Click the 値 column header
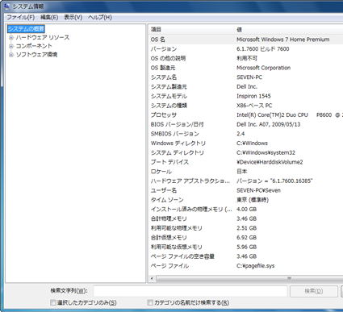Screen dimensions: 343x312 point(289,30)
